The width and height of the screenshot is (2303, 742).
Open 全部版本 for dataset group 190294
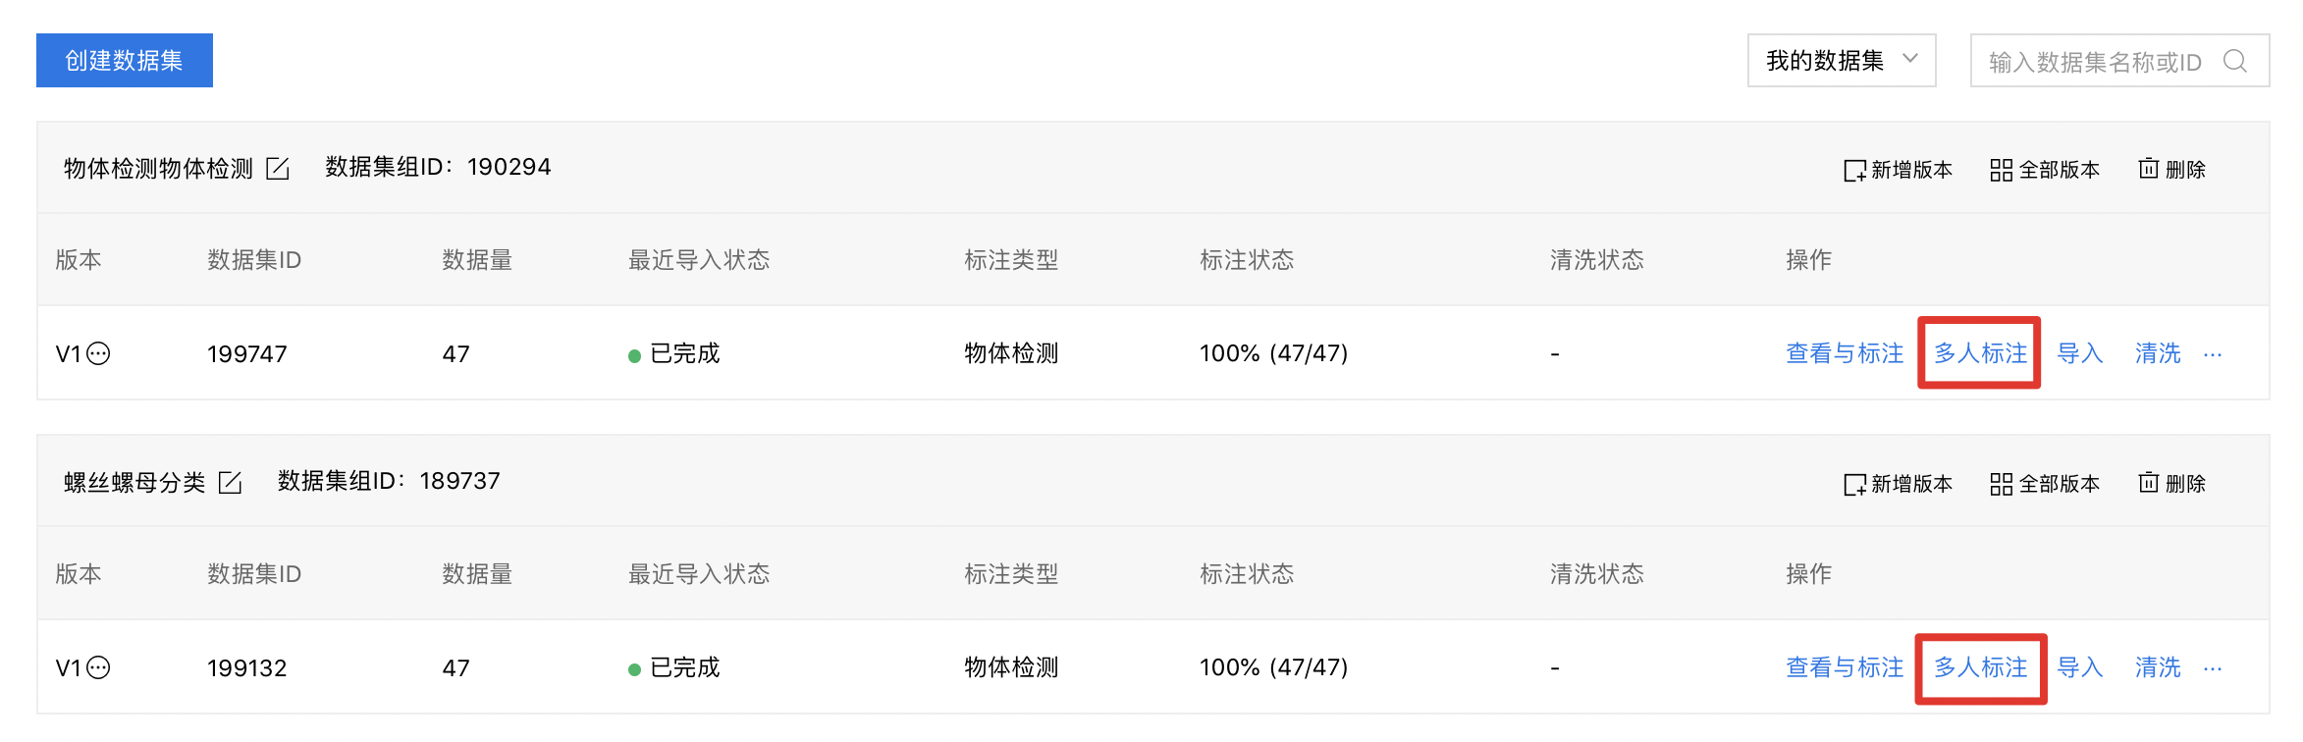coord(2045,170)
